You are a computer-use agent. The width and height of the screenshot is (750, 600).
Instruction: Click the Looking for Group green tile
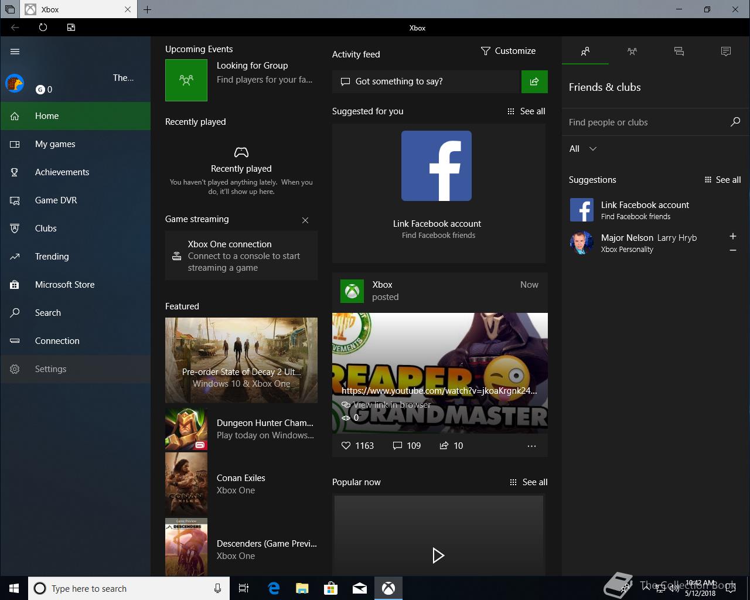tap(186, 80)
